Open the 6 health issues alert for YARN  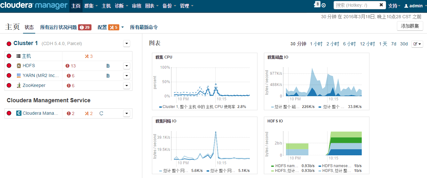tap(71, 76)
